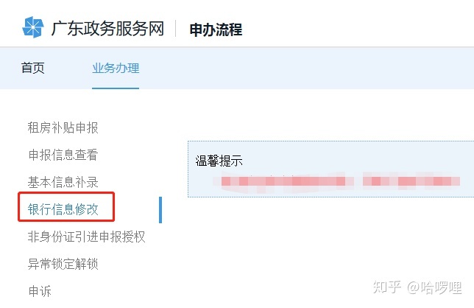This screenshot has height=308, width=474.
Task: Switch to the 业务办理 tab
Action: pyautogui.click(x=116, y=68)
